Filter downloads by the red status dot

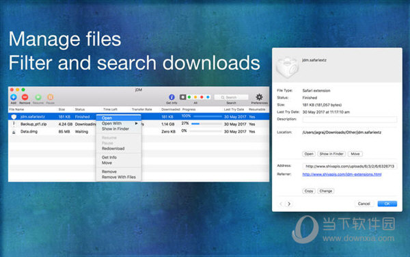[202, 97]
